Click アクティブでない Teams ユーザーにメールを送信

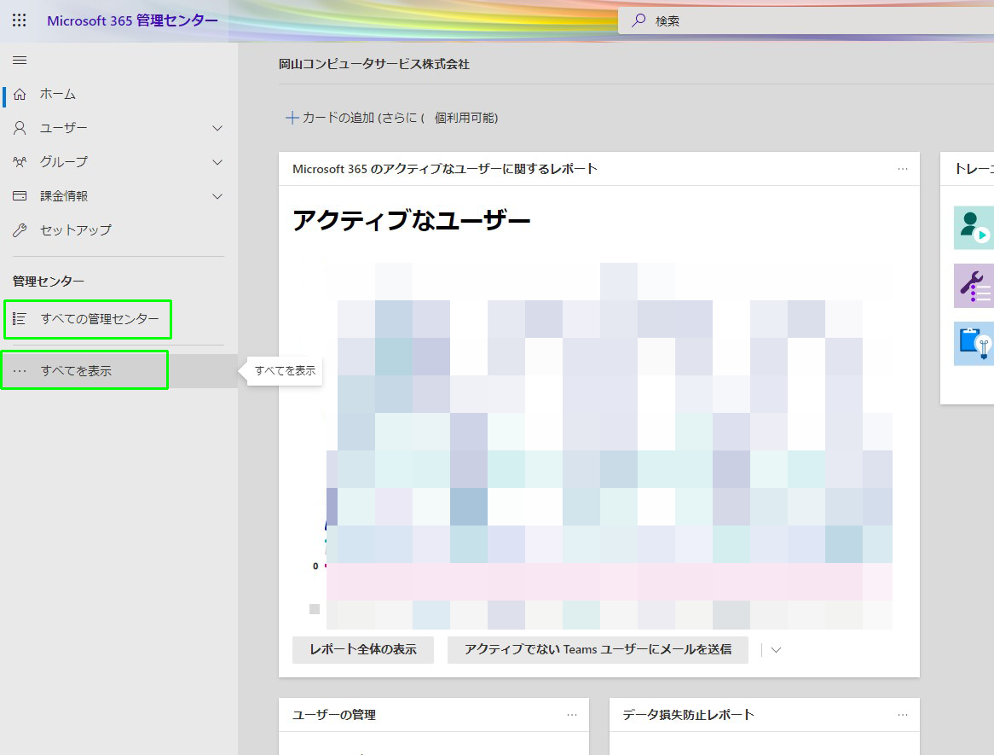coord(598,650)
